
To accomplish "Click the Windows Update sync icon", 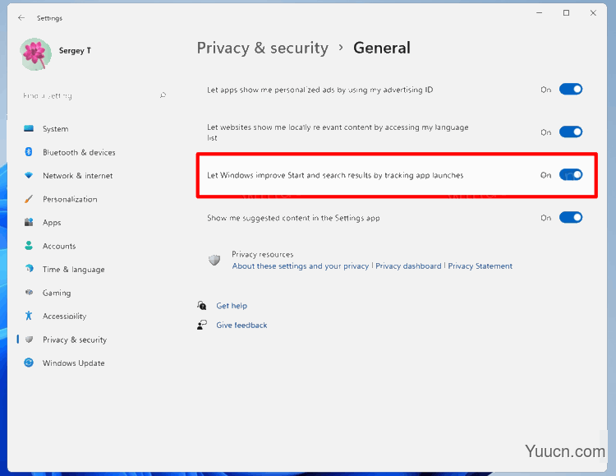I will pyautogui.click(x=29, y=363).
